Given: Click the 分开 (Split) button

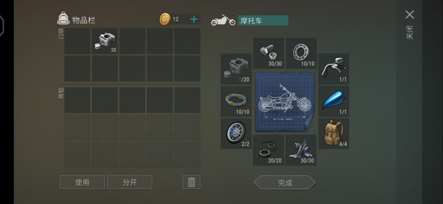Looking at the screenshot, I should coord(130,182).
